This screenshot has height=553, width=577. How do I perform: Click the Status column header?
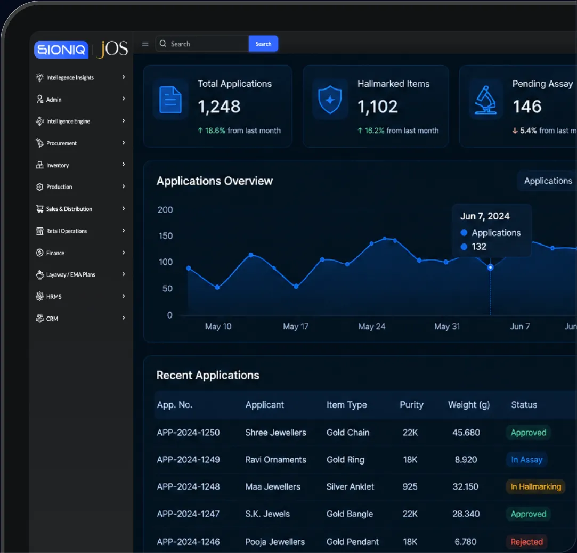click(x=524, y=405)
